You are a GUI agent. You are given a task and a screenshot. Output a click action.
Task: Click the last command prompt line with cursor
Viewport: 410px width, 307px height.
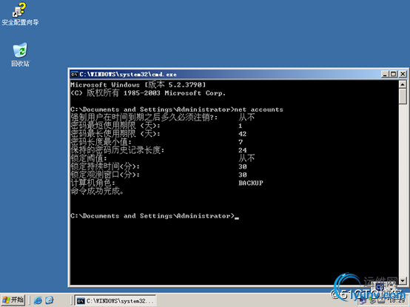click(155, 216)
